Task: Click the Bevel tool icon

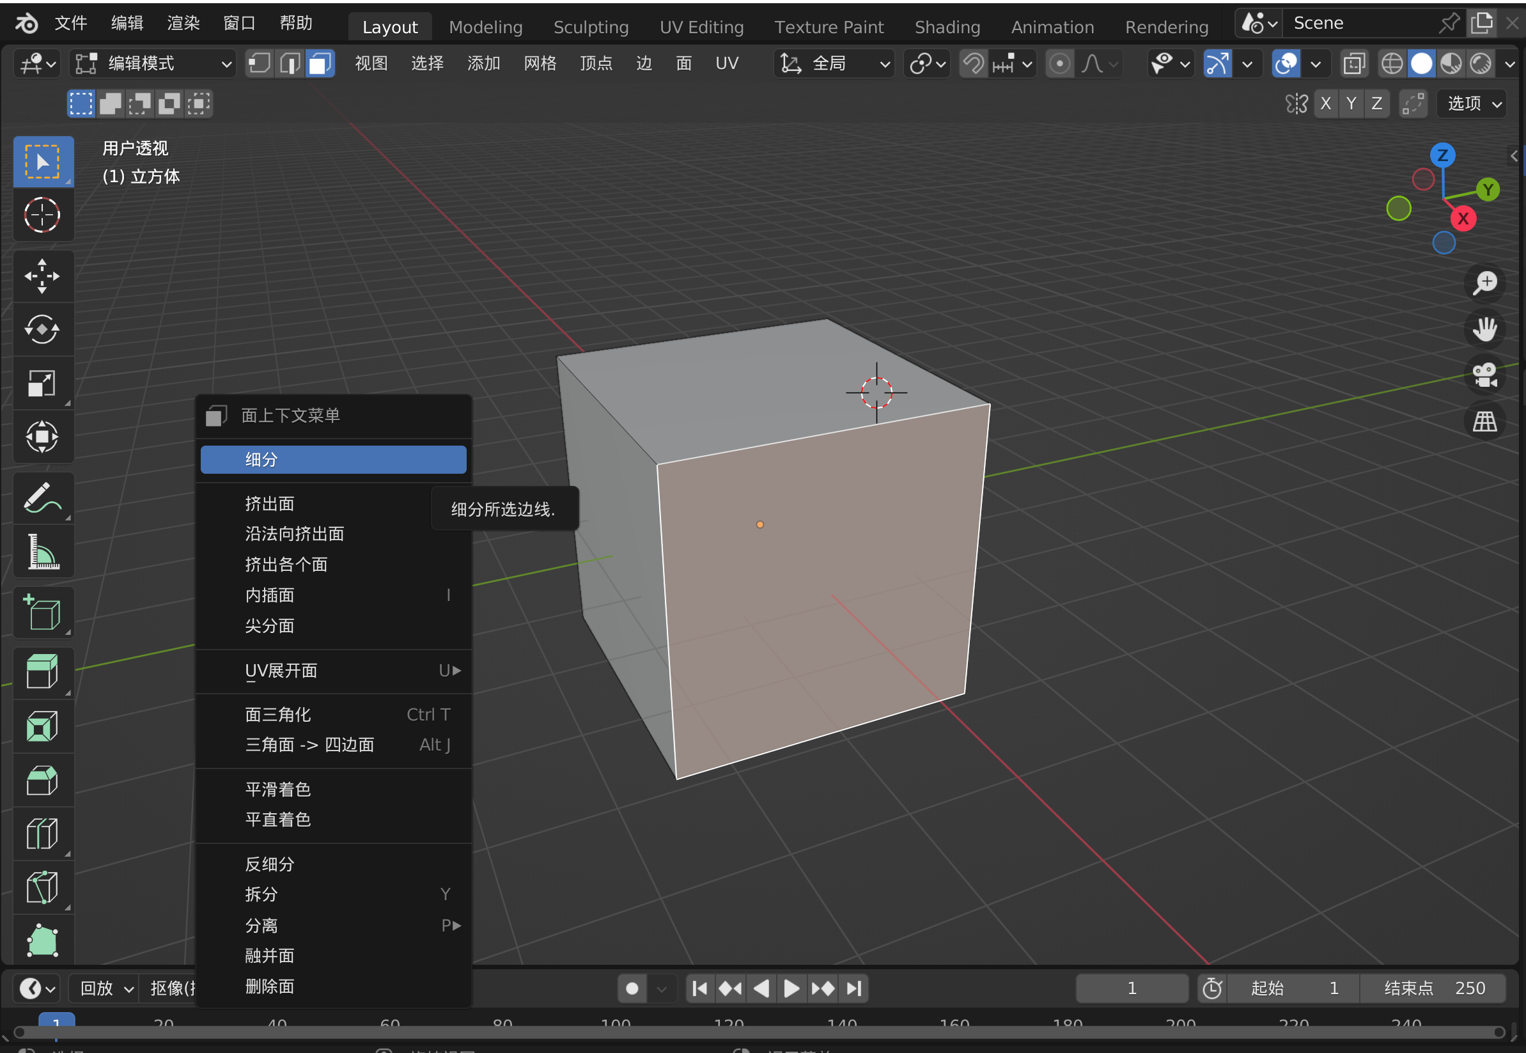Action: 42,781
